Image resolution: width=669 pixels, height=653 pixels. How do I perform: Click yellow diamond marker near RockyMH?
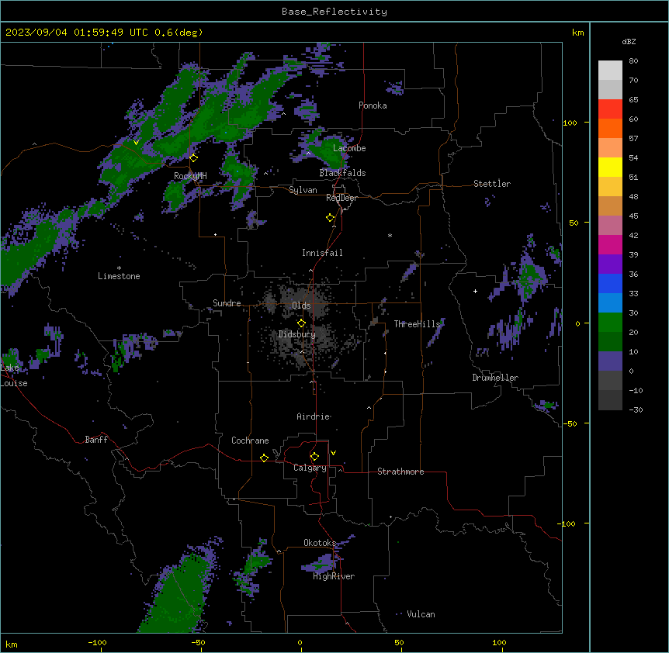(x=193, y=157)
